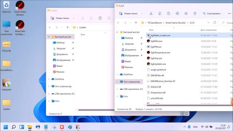Show hidden tray icons chevron
Screen dimensions: 233x131
coord(185,127)
